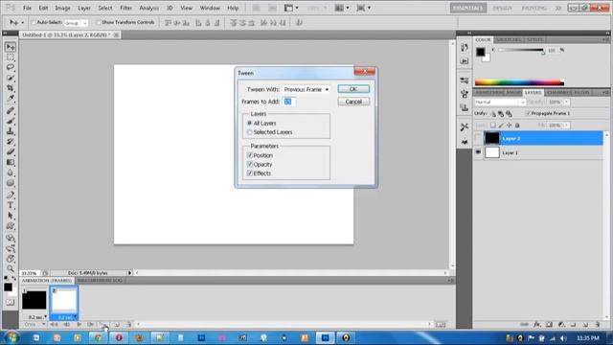Select the Crop tool
Screen dimensions: 613x345
(11, 88)
